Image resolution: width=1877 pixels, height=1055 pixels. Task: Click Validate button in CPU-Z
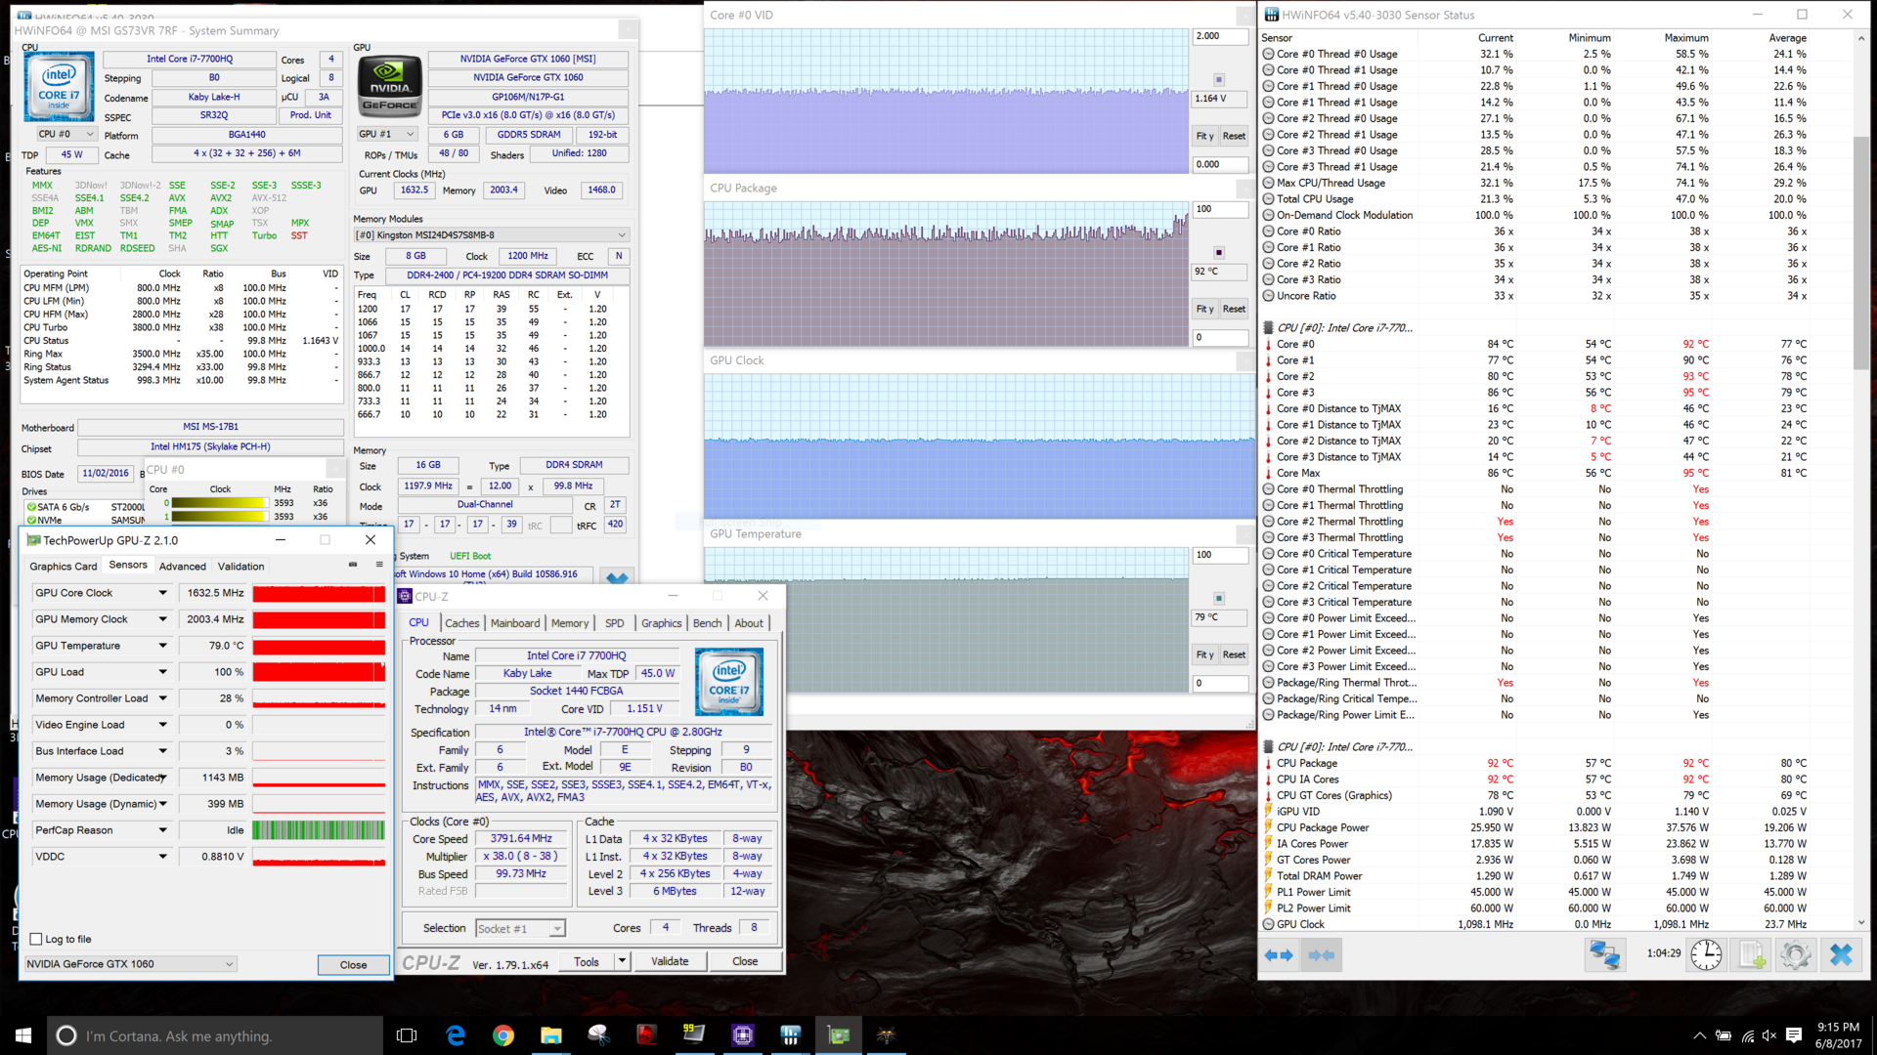click(670, 961)
